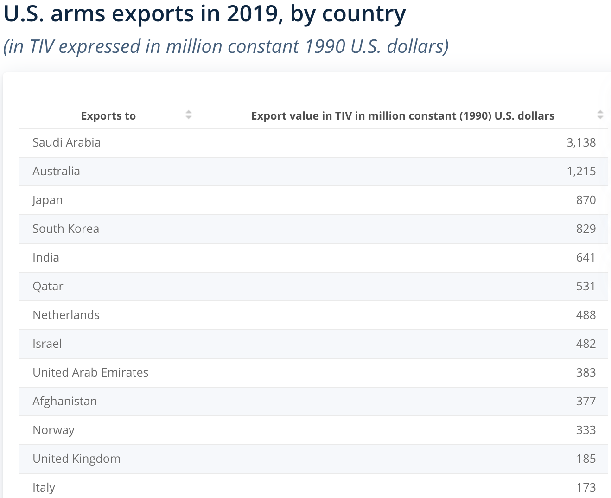Viewport: 611px width, 498px height.
Task: Select the Australia country cell
Action: click(x=56, y=171)
